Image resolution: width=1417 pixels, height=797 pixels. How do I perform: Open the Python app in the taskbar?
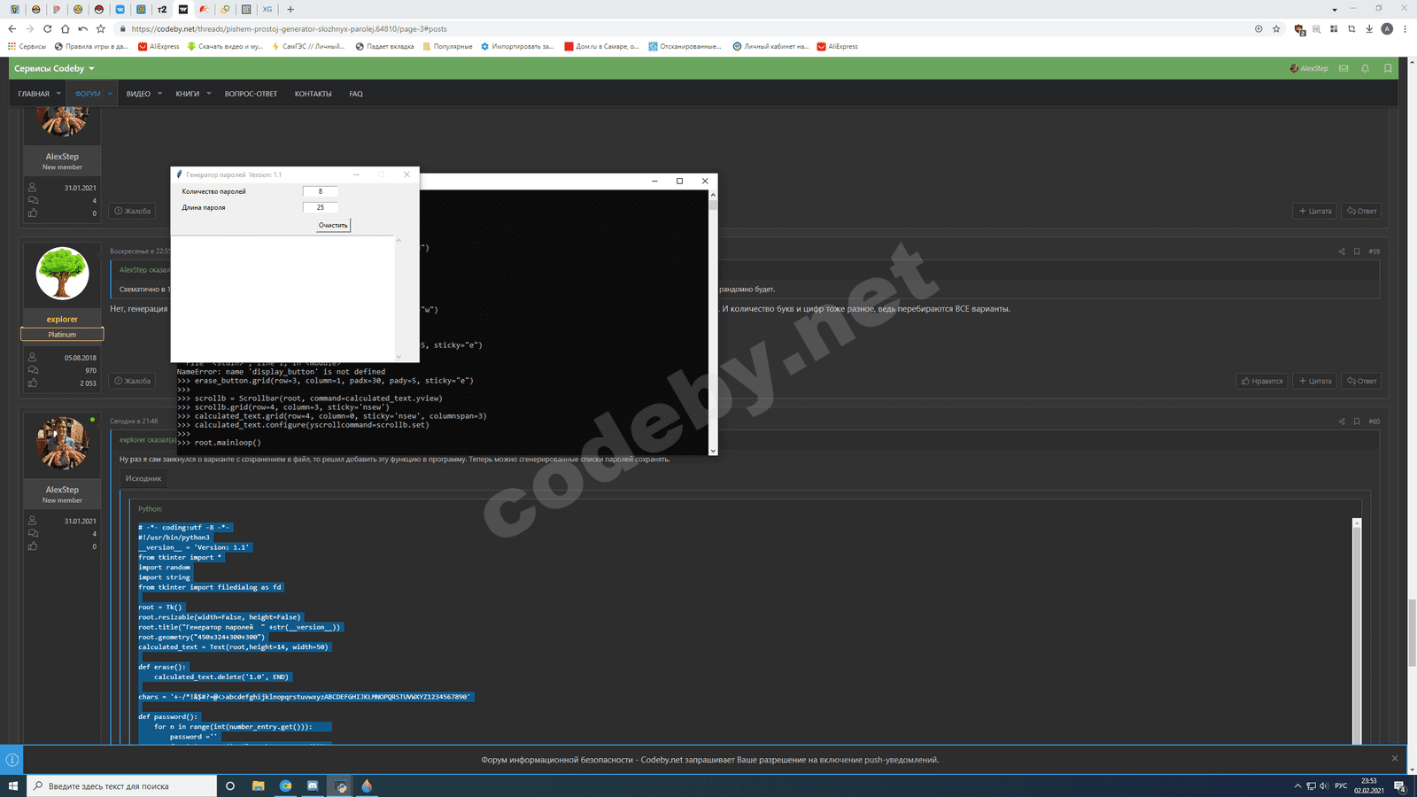(340, 785)
